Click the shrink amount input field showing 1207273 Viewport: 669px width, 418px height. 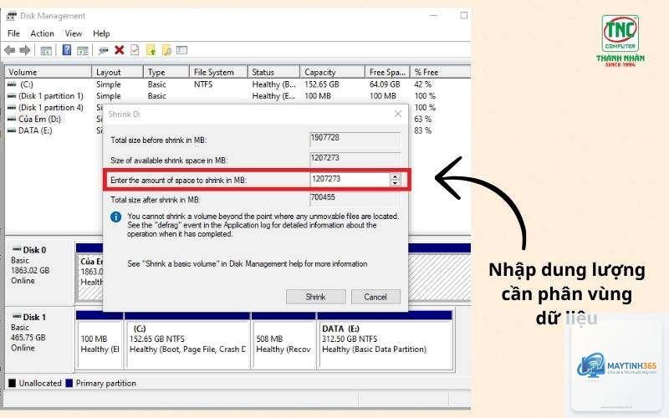point(350,179)
